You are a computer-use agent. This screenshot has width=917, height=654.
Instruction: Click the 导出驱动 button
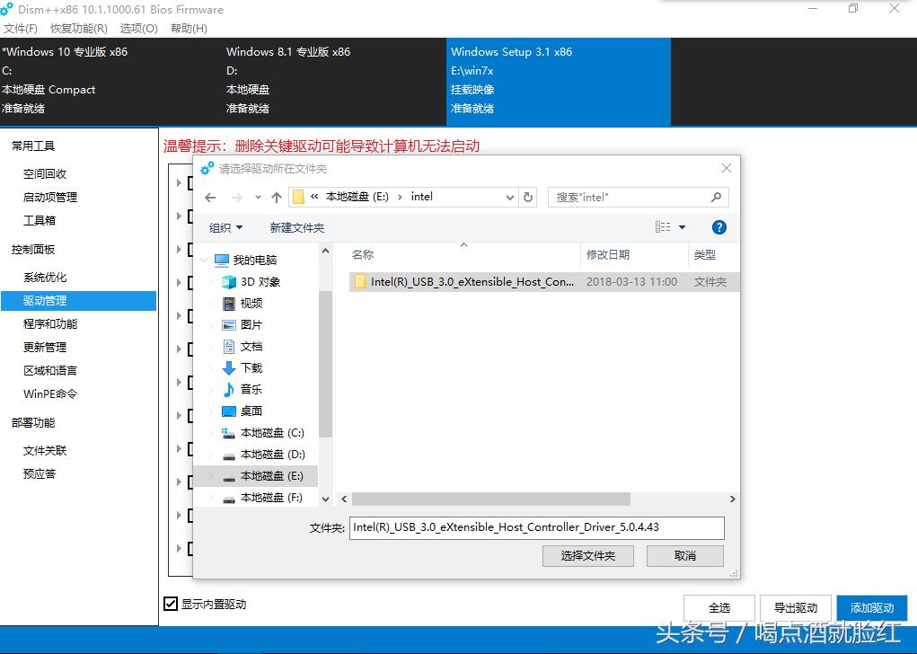pyautogui.click(x=795, y=607)
